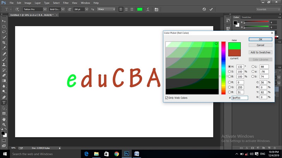Screen dimensions: 282x158
Task: Select the History Brush tool
Action: [4, 70]
